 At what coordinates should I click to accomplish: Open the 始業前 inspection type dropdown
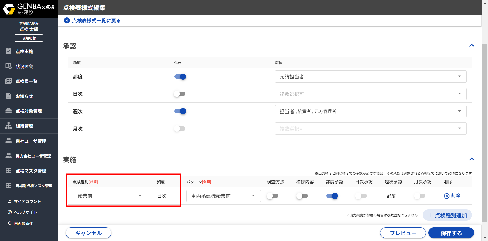click(110, 196)
